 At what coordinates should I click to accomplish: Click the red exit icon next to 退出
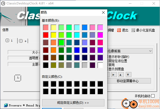pos(119,30)
